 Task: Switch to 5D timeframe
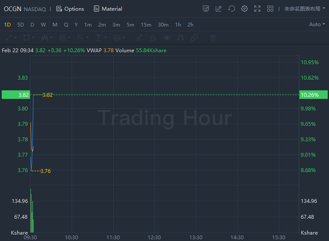21,25
